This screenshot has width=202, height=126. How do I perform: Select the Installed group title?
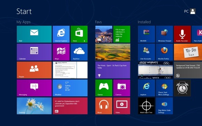click(x=144, y=22)
